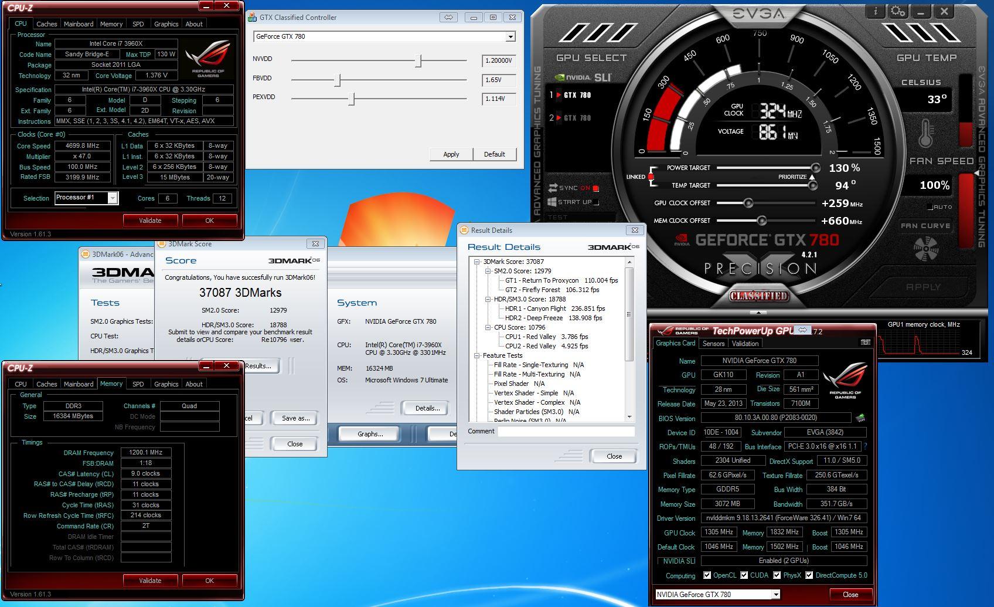The image size is (994, 607).
Task: Click the GTX Classified Controller title bar icon
Action: [253, 17]
